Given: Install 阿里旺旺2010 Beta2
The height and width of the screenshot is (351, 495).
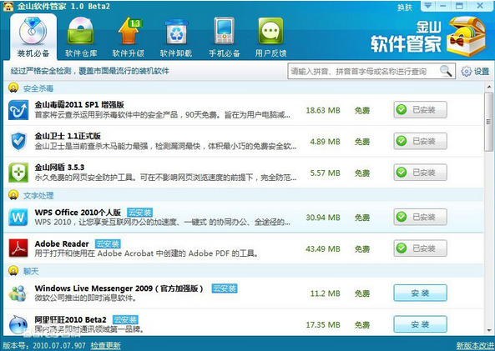Looking at the screenshot, I should pos(420,324).
